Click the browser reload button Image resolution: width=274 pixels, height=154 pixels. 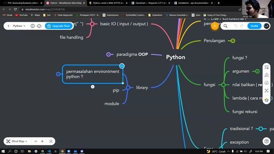tap(15, 9)
